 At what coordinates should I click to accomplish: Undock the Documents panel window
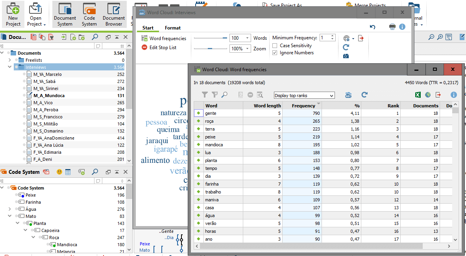pyautogui.click(x=108, y=37)
